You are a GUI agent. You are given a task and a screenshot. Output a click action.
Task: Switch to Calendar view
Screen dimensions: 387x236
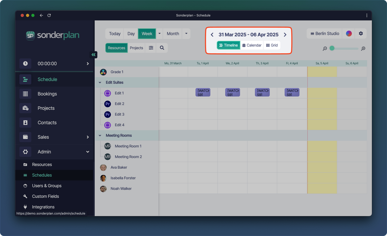coord(251,45)
